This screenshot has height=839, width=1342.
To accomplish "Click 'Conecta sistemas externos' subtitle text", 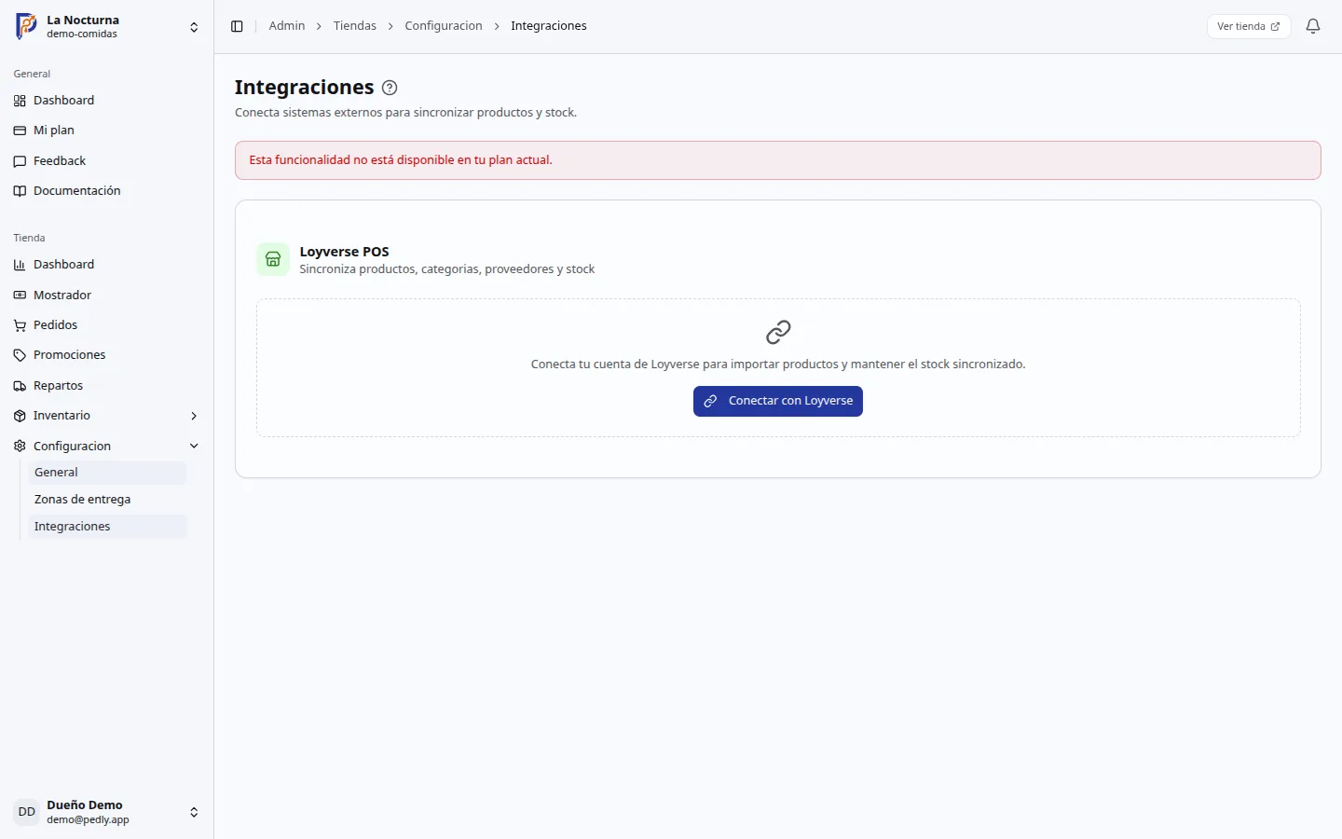I will pyautogui.click(x=406, y=113).
